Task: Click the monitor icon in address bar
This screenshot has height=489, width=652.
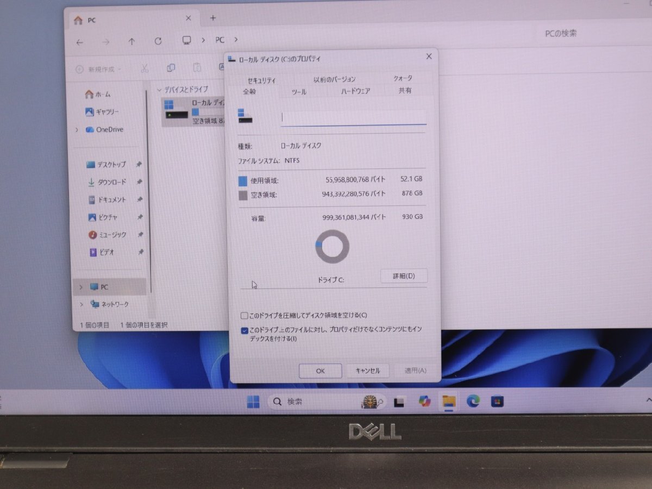Action: [186, 40]
